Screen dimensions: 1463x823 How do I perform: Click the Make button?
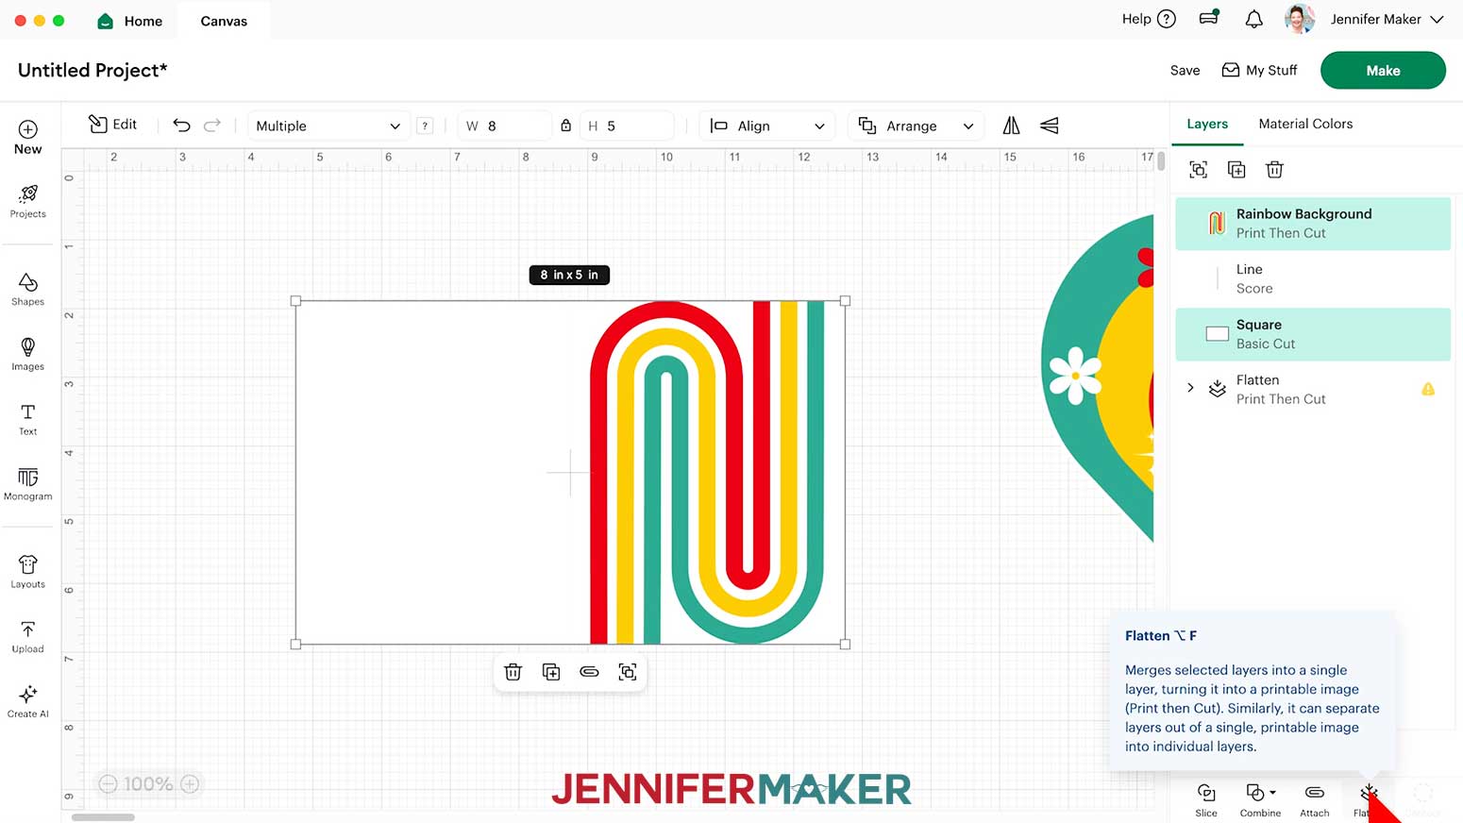click(x=1383, y=71)
